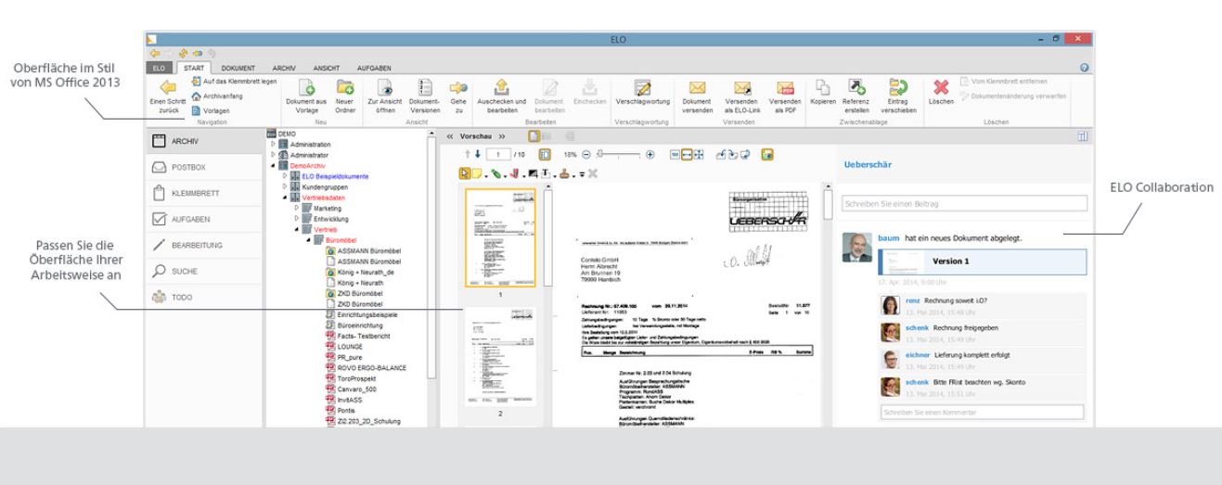Open Dokument-Versionen
This screenshot has width=1222, height=485.
click(x=425, y=96)
